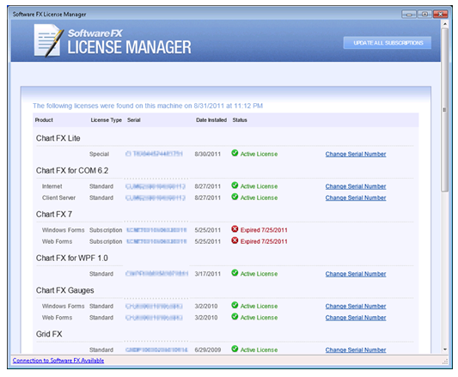This screenshot has width=458, height=377.
Task: Click the vertical scrollbar thumb
Action: pyautogui.click(x=445, y=110)
